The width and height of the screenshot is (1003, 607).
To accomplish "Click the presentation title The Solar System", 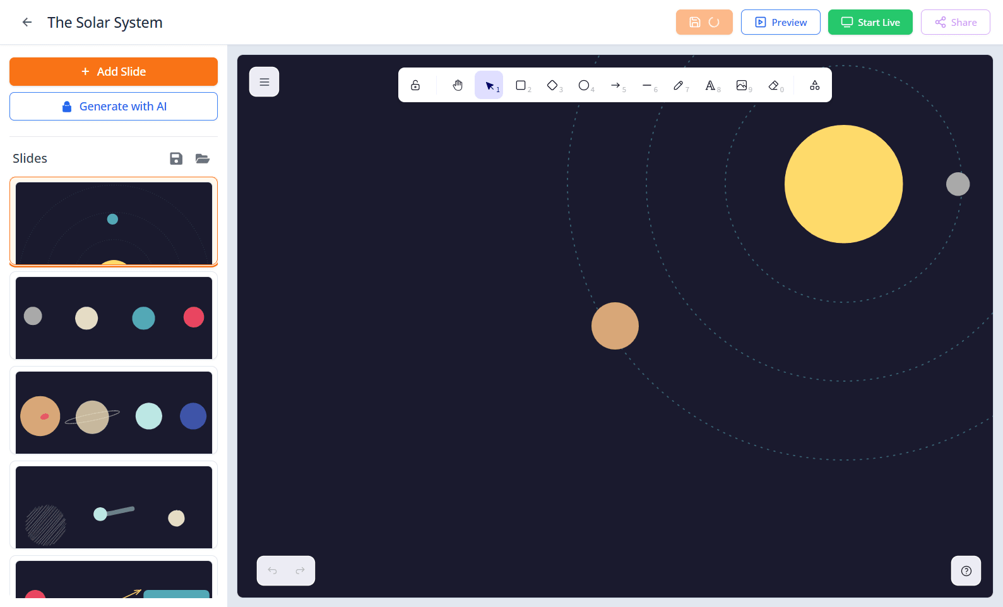I will 105,23.
